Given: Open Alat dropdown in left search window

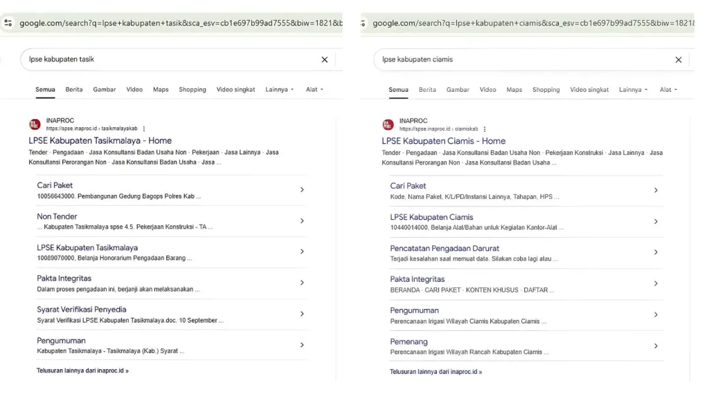Looking at the screenshot, I should pyautogui.click(x=314, y=90).
